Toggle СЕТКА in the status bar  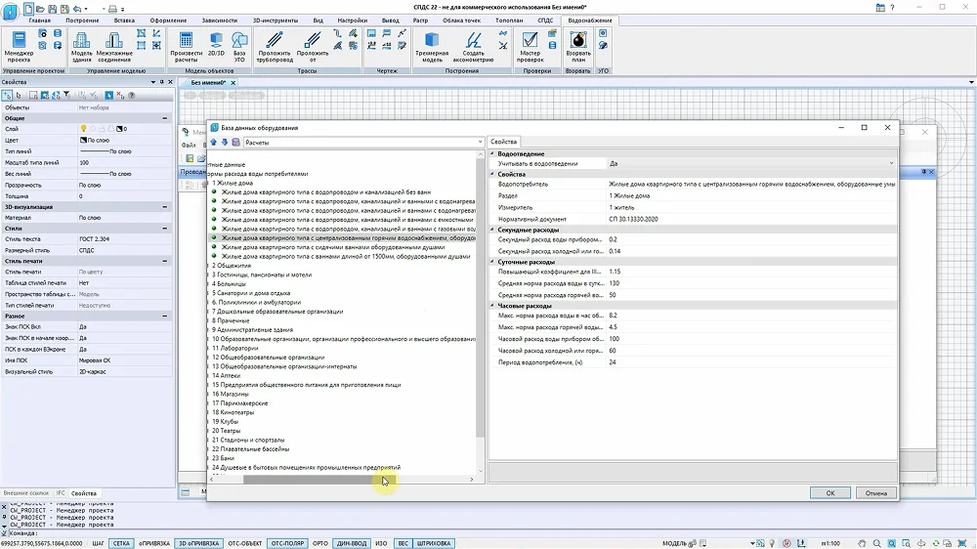(x=121, y=543)
